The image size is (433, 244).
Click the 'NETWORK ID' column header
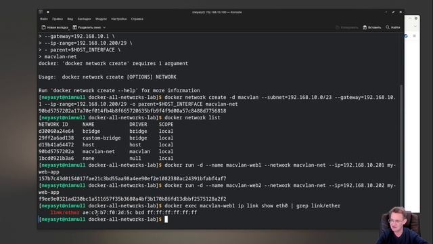[x=53, y=125]
